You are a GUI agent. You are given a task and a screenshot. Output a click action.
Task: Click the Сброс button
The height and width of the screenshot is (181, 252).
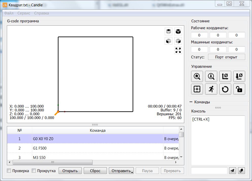pos(95,171)
